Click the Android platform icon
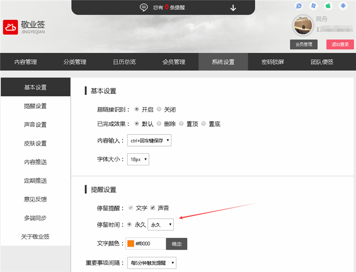The height and width of the screenshot is (272, 356). [343, 6]
